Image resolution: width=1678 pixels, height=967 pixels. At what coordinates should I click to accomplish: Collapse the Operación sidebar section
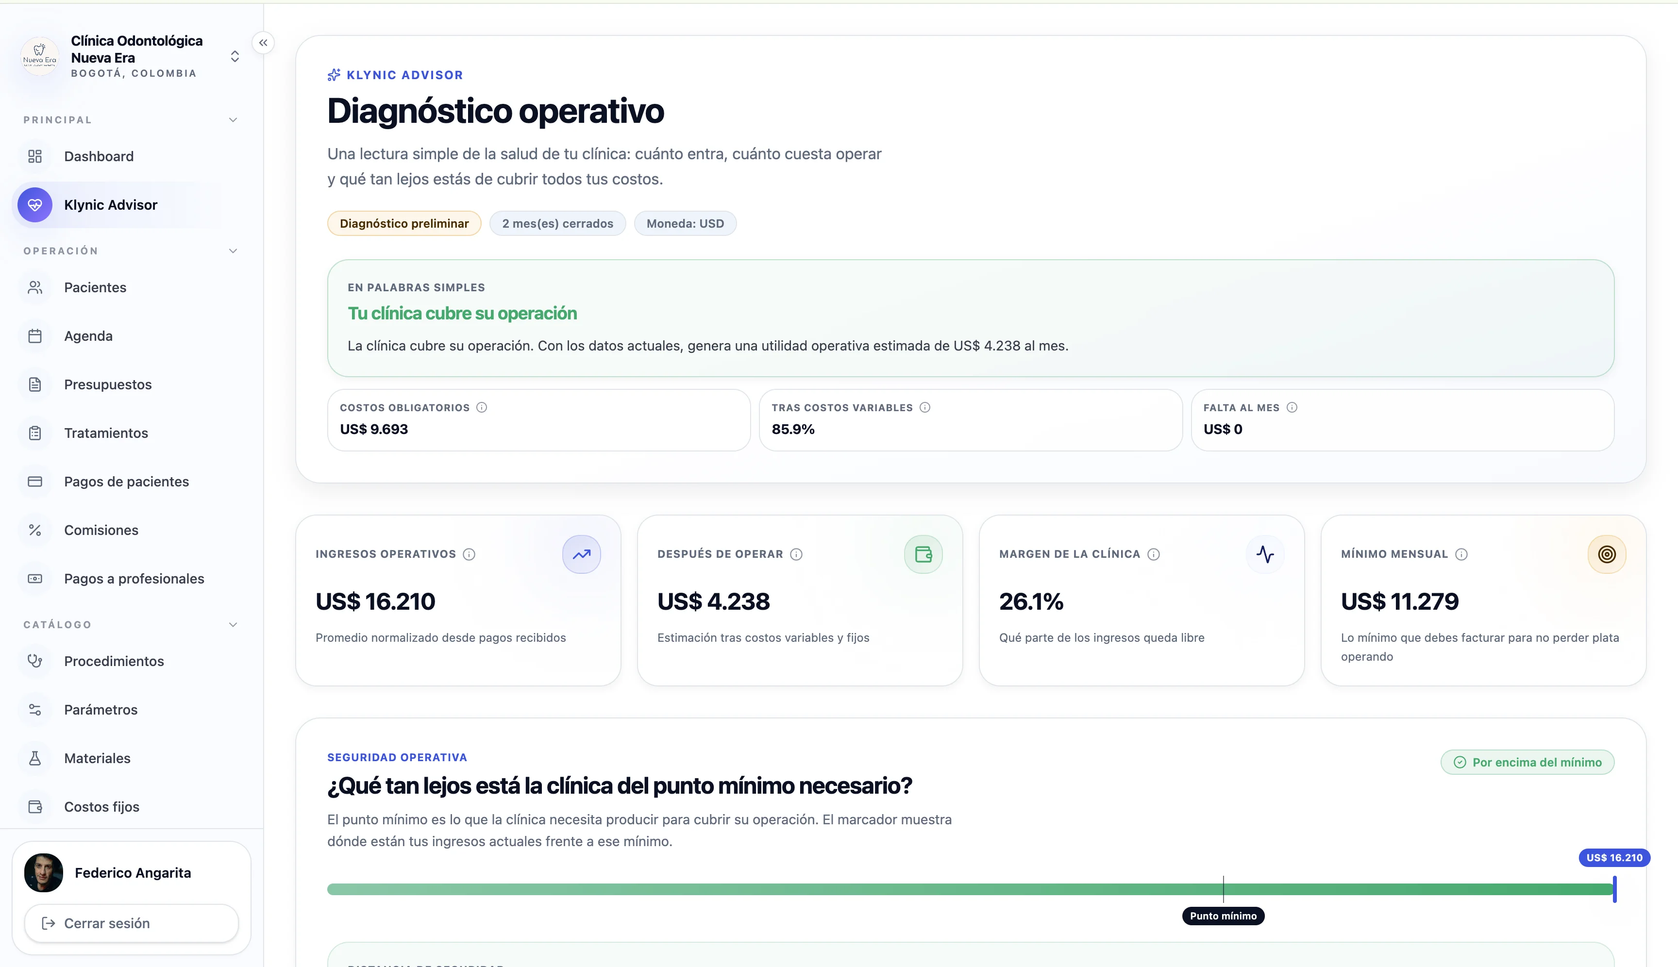[x=233, y=250]
